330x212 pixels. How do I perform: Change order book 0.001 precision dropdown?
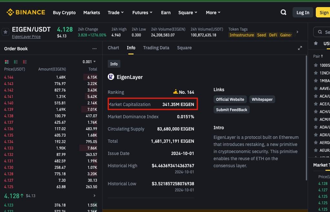click(x=89, y=62)
